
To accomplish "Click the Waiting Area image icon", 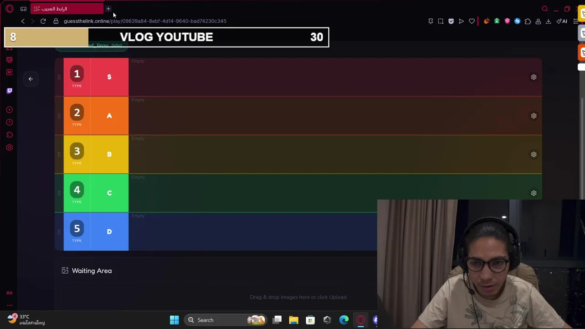I will [x=65, y=271].
